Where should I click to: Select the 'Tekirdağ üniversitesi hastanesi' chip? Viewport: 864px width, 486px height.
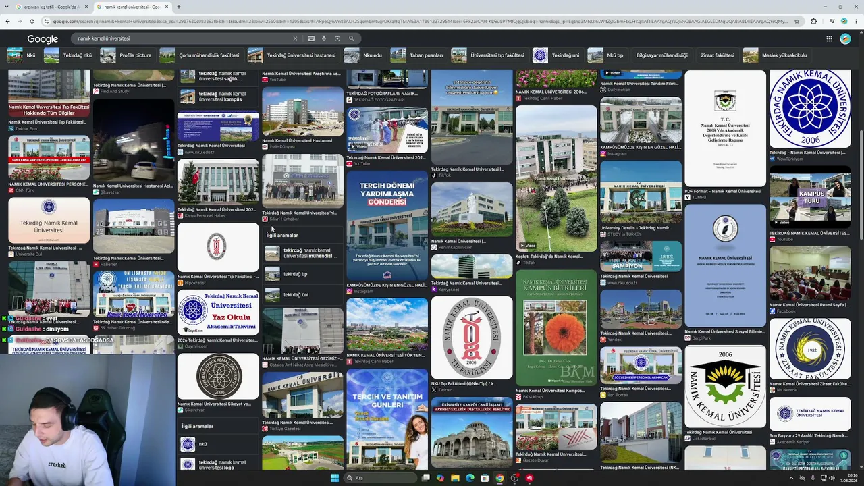[x=292, y=55]
